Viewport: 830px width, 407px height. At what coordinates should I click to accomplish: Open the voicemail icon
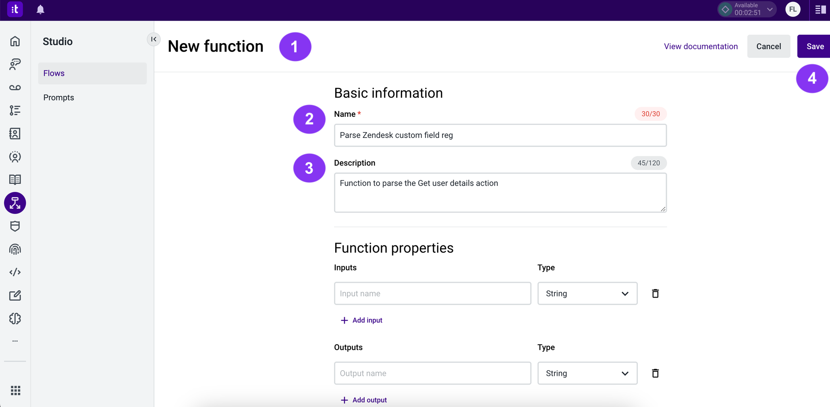tap(15, 87)
